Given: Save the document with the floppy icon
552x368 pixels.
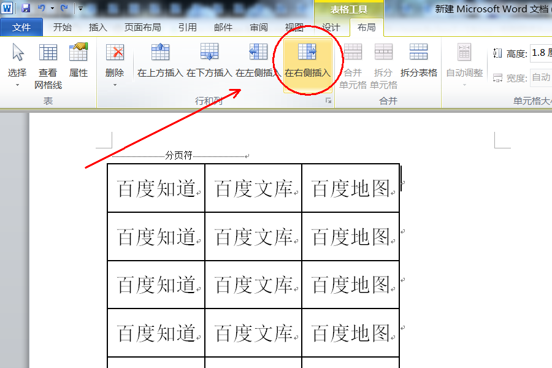Looking at the screenshot, I should pos(26,8).
